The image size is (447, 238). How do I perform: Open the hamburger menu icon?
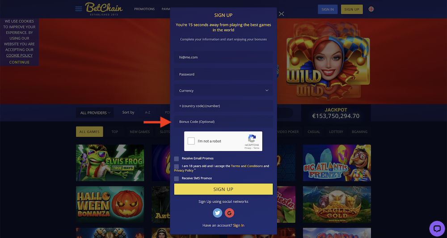[x=79, y=9]
